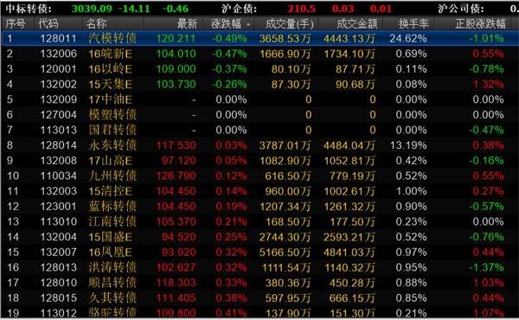Image resolution: width=519 pixels, height=320 pixels.
Task: Click the 沪企债 index in ticker
Action: pyautogui.click(x=240, y=9)
